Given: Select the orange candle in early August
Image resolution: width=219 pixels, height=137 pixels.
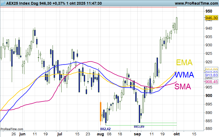Looking at the screenshot, I should tap(100, 112).
